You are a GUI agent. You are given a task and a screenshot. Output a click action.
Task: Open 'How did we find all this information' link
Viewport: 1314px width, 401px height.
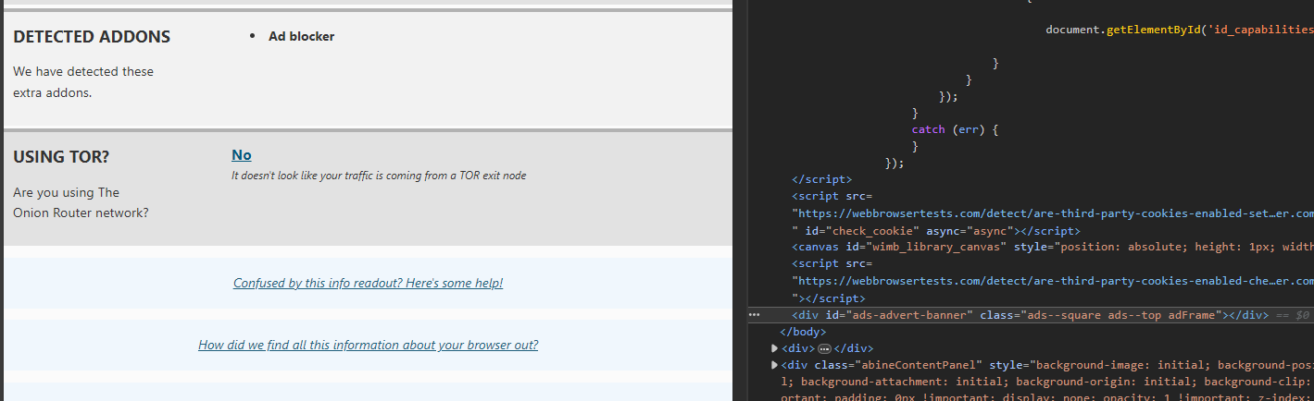pos(368,345)
